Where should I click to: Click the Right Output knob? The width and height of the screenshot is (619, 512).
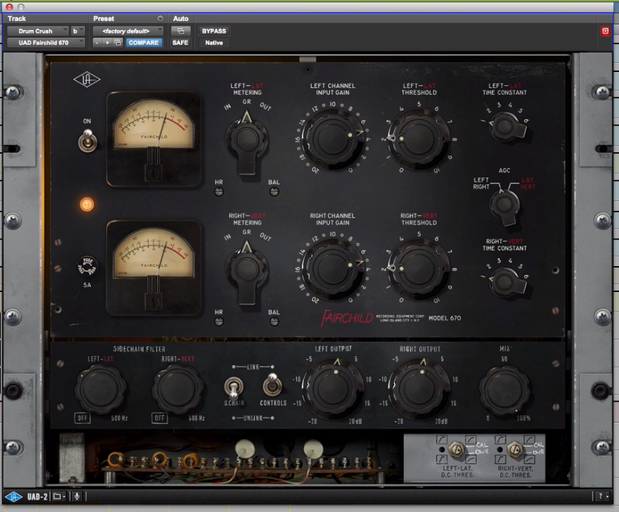click(x=419, y=389)
